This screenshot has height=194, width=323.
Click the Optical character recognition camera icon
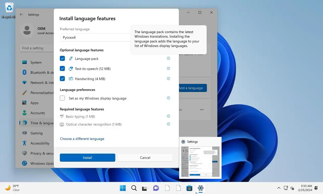pos(62,124)
